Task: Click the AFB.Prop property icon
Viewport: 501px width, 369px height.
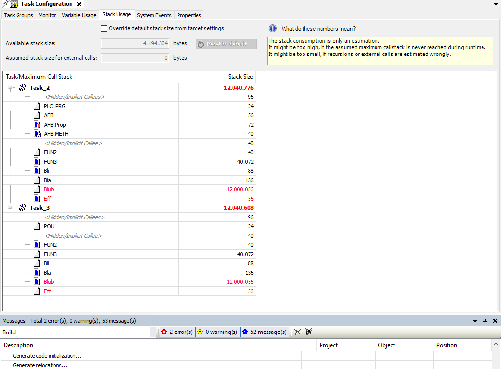Action: pos(36,125)
